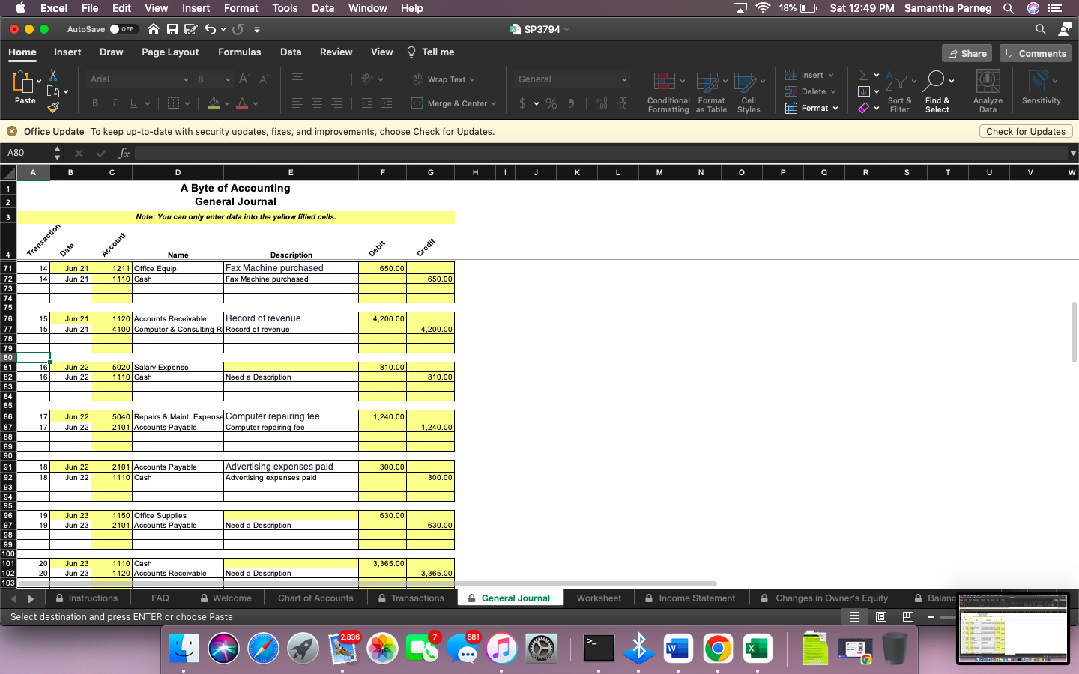This screenshot has height=674, width=1079.
Task: Open the Conditional Formatting menu
Action: (666, 90)
